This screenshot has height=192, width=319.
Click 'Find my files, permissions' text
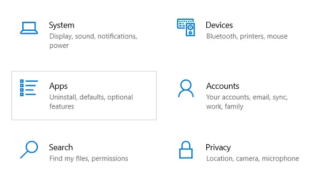(88, 158)
